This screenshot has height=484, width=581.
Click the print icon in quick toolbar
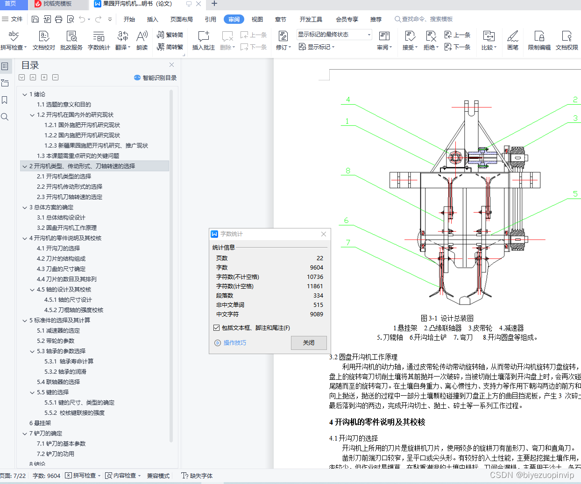58,19
